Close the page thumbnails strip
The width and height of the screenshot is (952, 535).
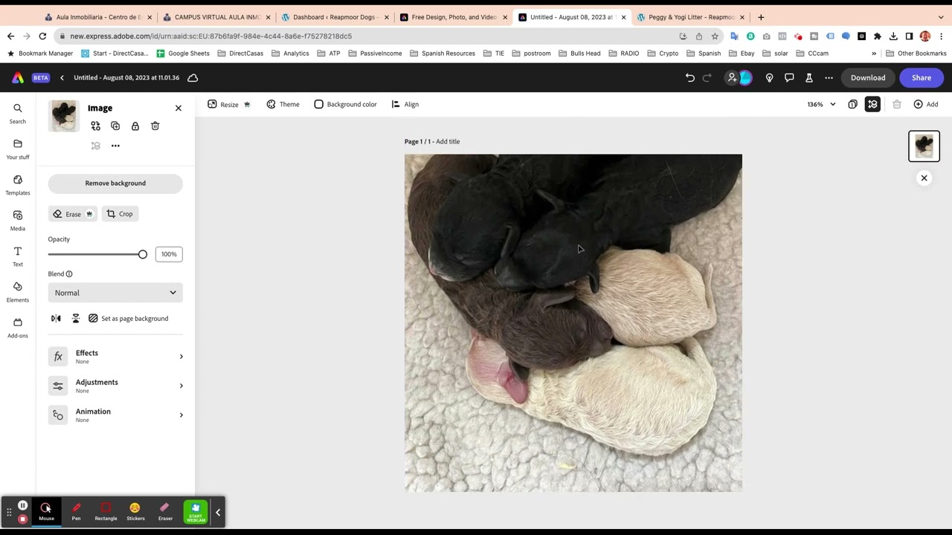[x=924, y=178]
